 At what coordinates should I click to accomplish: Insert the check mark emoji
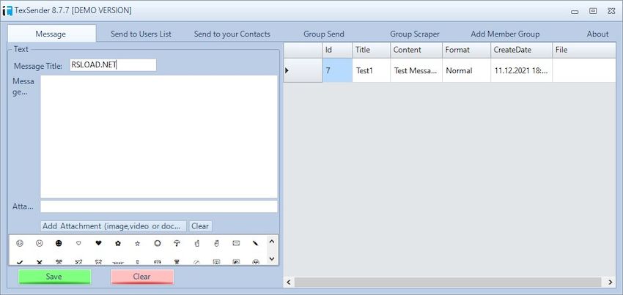[x=20, y=262]
